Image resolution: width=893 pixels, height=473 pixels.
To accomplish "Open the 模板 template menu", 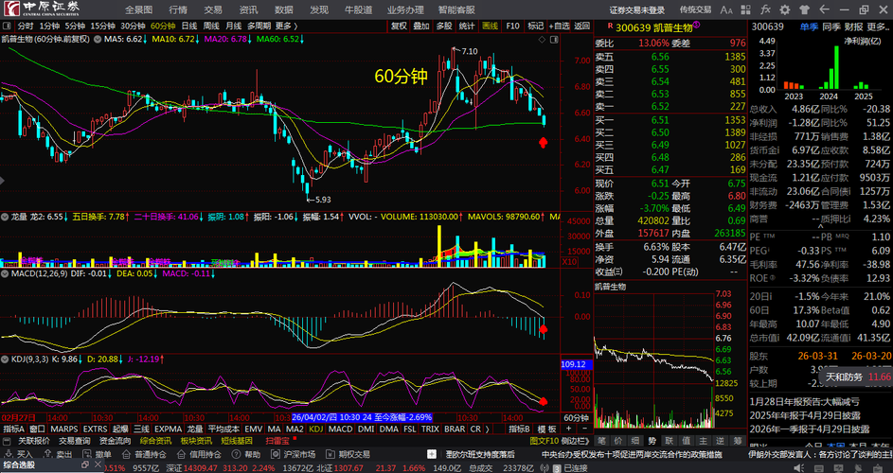I will pos(546,429).
